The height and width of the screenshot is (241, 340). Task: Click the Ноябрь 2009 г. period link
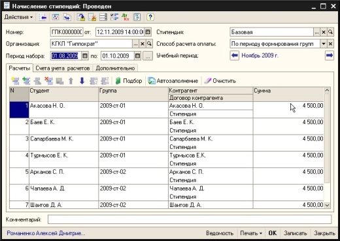point(260,56)
